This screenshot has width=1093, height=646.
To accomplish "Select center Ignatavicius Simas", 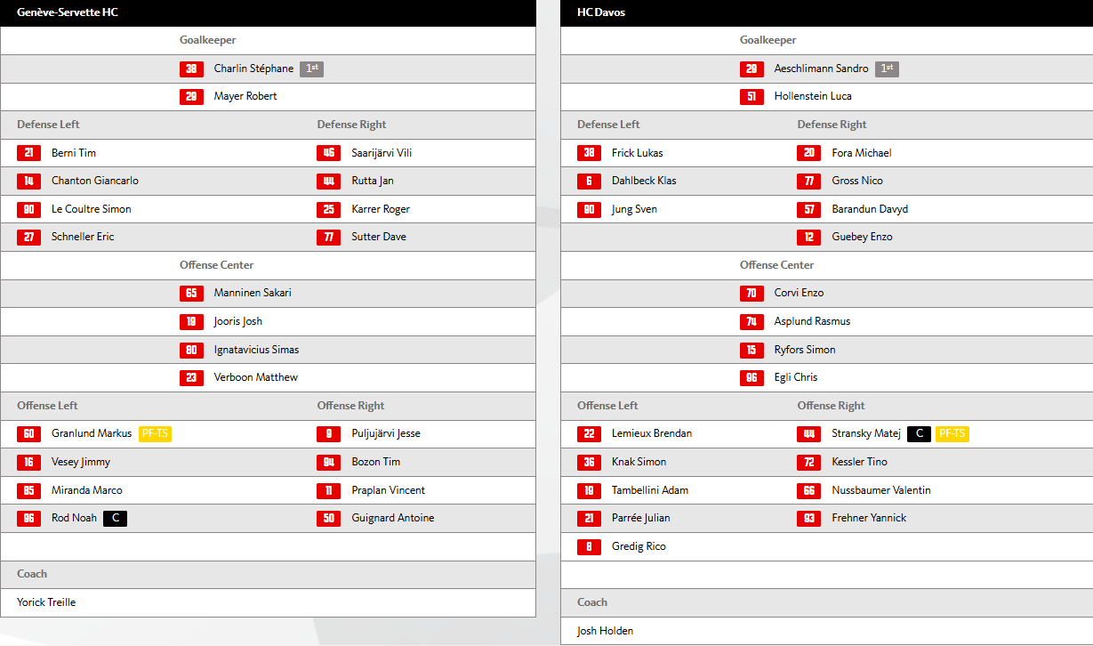I will (256, 350).
